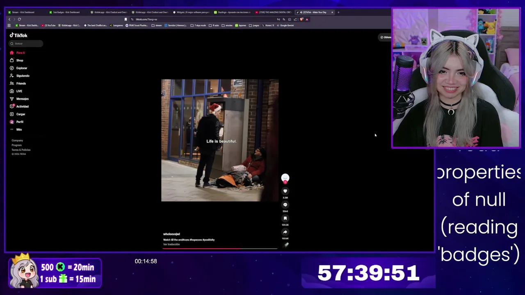Click bookmark icon in address bar
The width and height of the screenshot is (525, 295).
126,19
